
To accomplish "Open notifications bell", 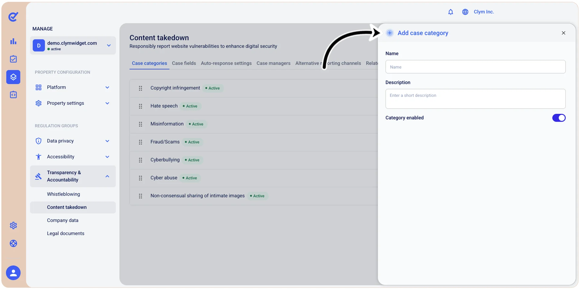I will [x=451, y=12].
